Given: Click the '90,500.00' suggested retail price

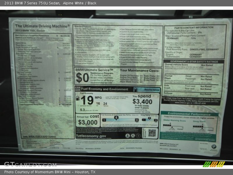Looking at the screenshot, I should point(65,36).
